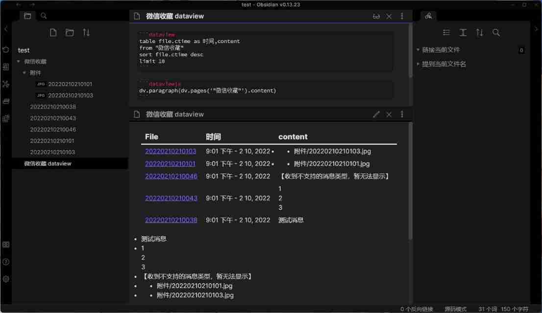This screenshot has height=313, width=542.
Task: Open the more options menu of the top pane
Action: (x=402, y=16)
